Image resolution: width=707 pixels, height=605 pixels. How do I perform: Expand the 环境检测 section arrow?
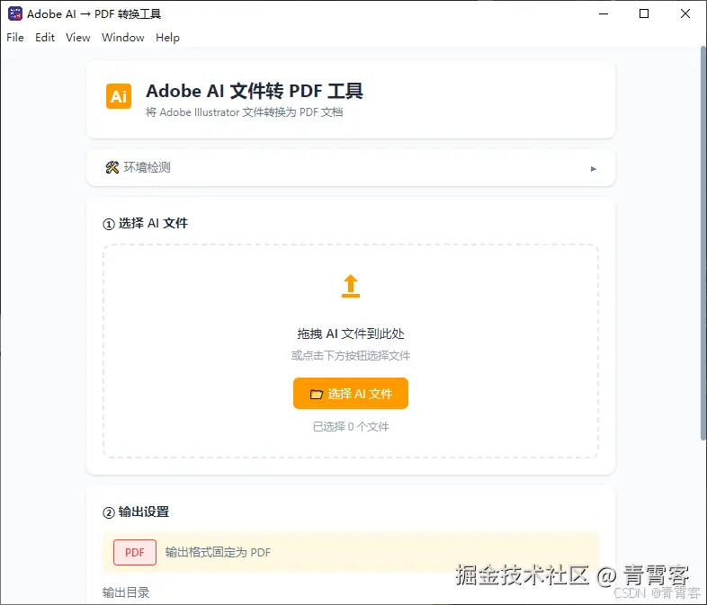pos(594,169)
